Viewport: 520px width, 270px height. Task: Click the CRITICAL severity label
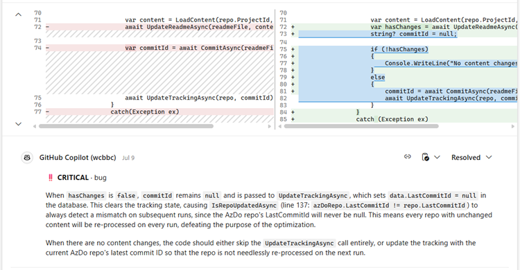click(73, 177)
